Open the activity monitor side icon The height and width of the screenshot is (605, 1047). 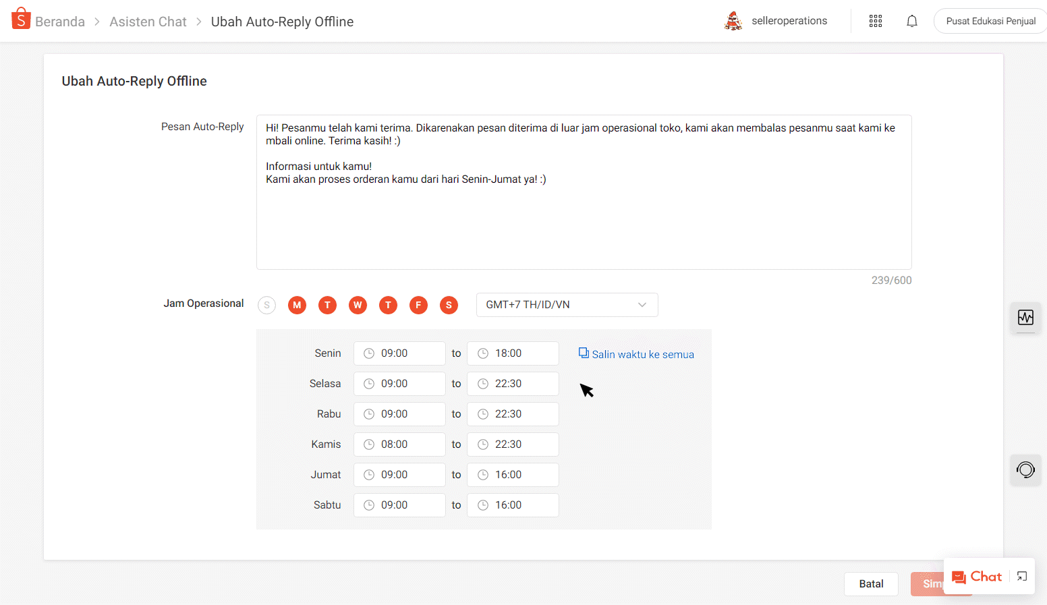pos(1025,317)
